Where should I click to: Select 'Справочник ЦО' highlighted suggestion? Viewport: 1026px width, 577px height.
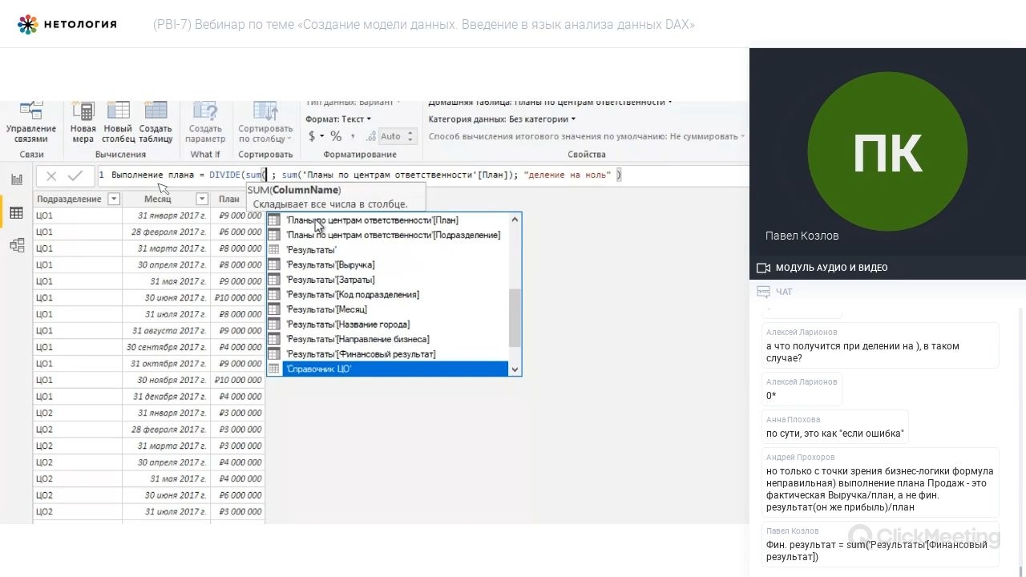388,369
